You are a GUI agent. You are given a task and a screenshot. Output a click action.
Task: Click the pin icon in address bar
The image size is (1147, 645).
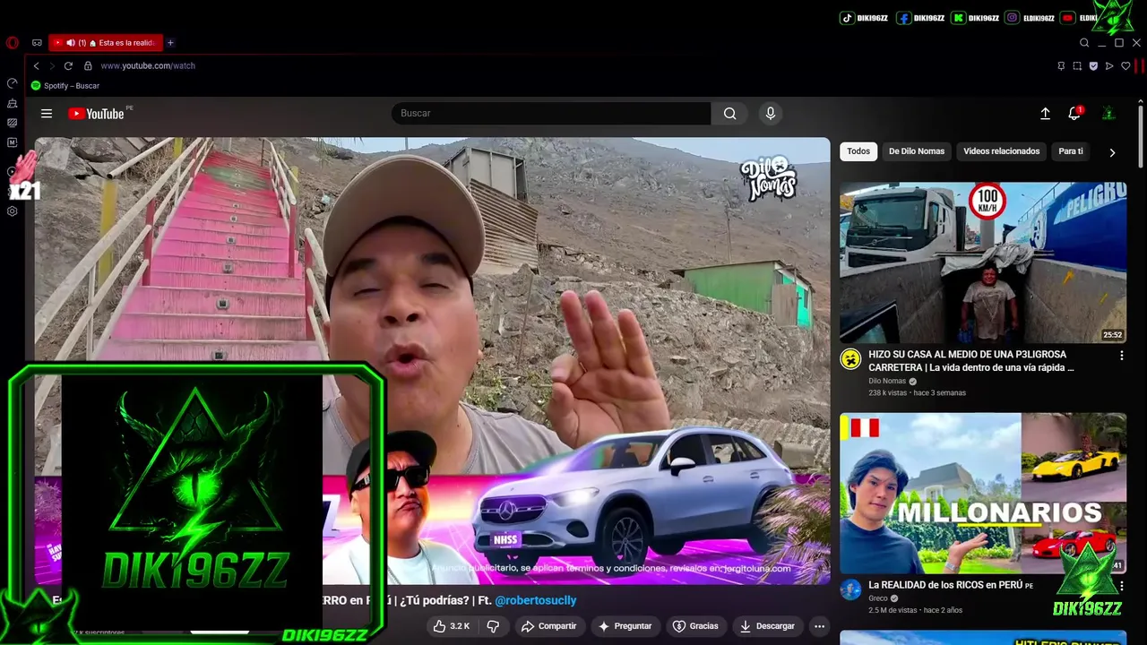click(1061, 65)
